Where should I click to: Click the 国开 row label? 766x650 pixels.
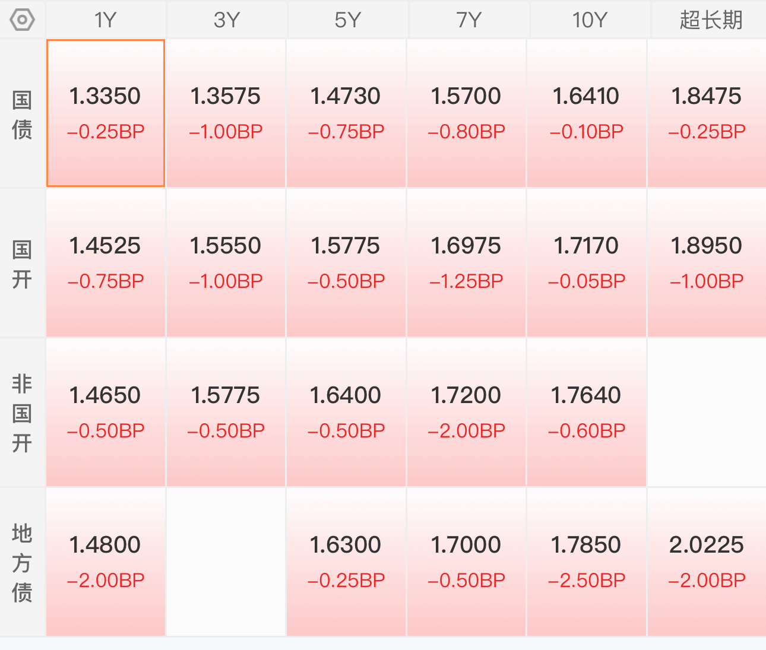[22, 264]
